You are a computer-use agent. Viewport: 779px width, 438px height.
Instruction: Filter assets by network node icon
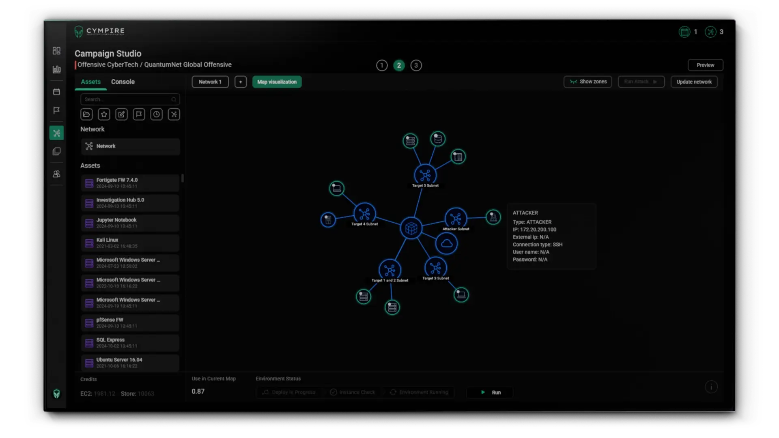point(174,114)
